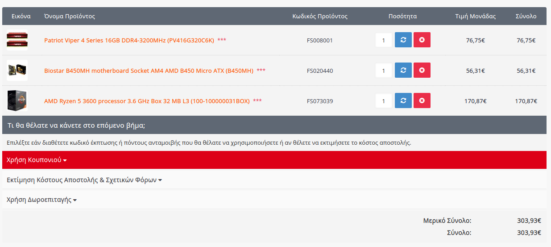This screenshot has width=551, height=247.
Task: Refresh quantity for Biostar B450MH motherboard
Action: [403, 71]
